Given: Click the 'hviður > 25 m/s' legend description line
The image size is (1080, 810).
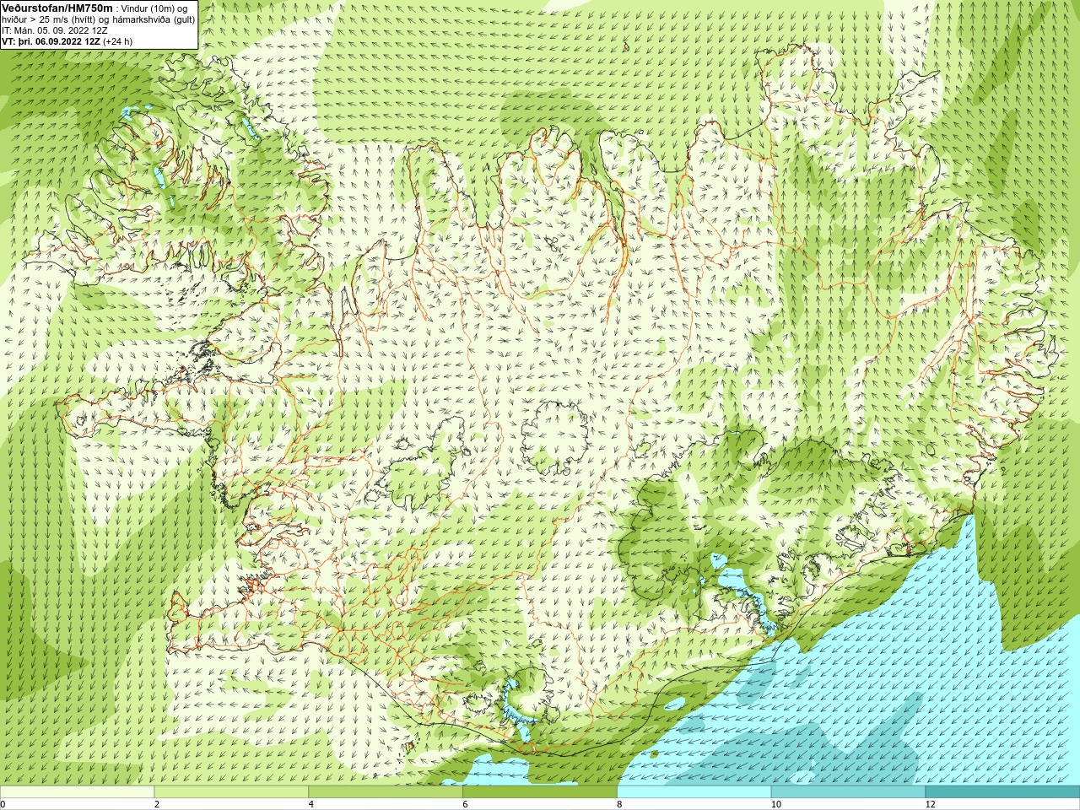Looking at the screenshot, I should point(98,19).
